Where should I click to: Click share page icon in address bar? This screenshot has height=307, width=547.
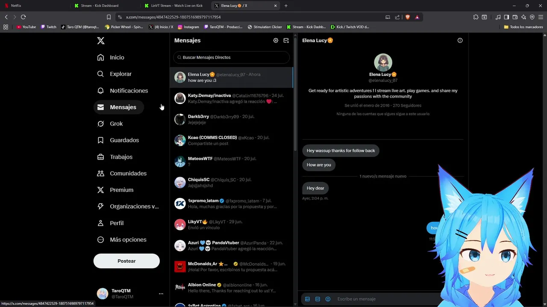click(397, 17)
